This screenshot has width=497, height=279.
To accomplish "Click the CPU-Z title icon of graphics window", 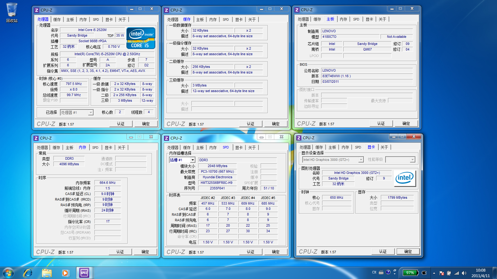I will (299, 138).
